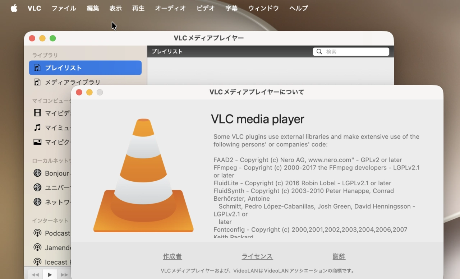Viewport: 460px width, 279px height.
Task: Open the ウィンドウ menu
Action: [263, 8]
